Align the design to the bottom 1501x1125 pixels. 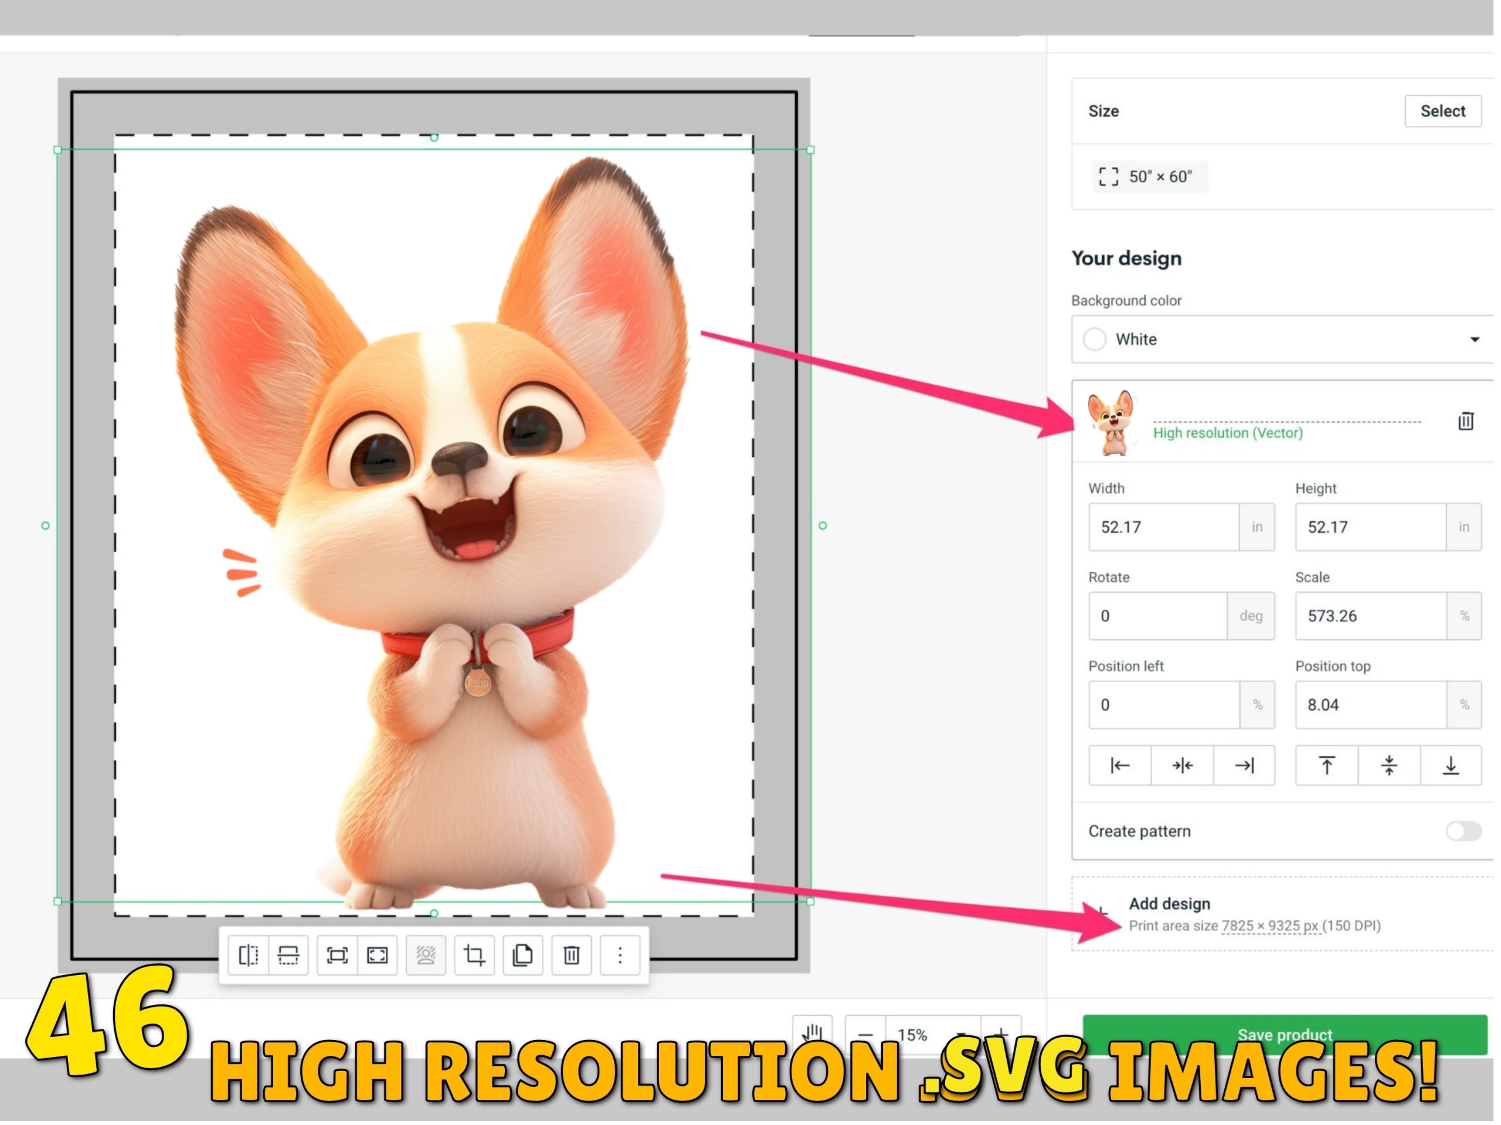pyautogui.click(x=1451, y=767)
